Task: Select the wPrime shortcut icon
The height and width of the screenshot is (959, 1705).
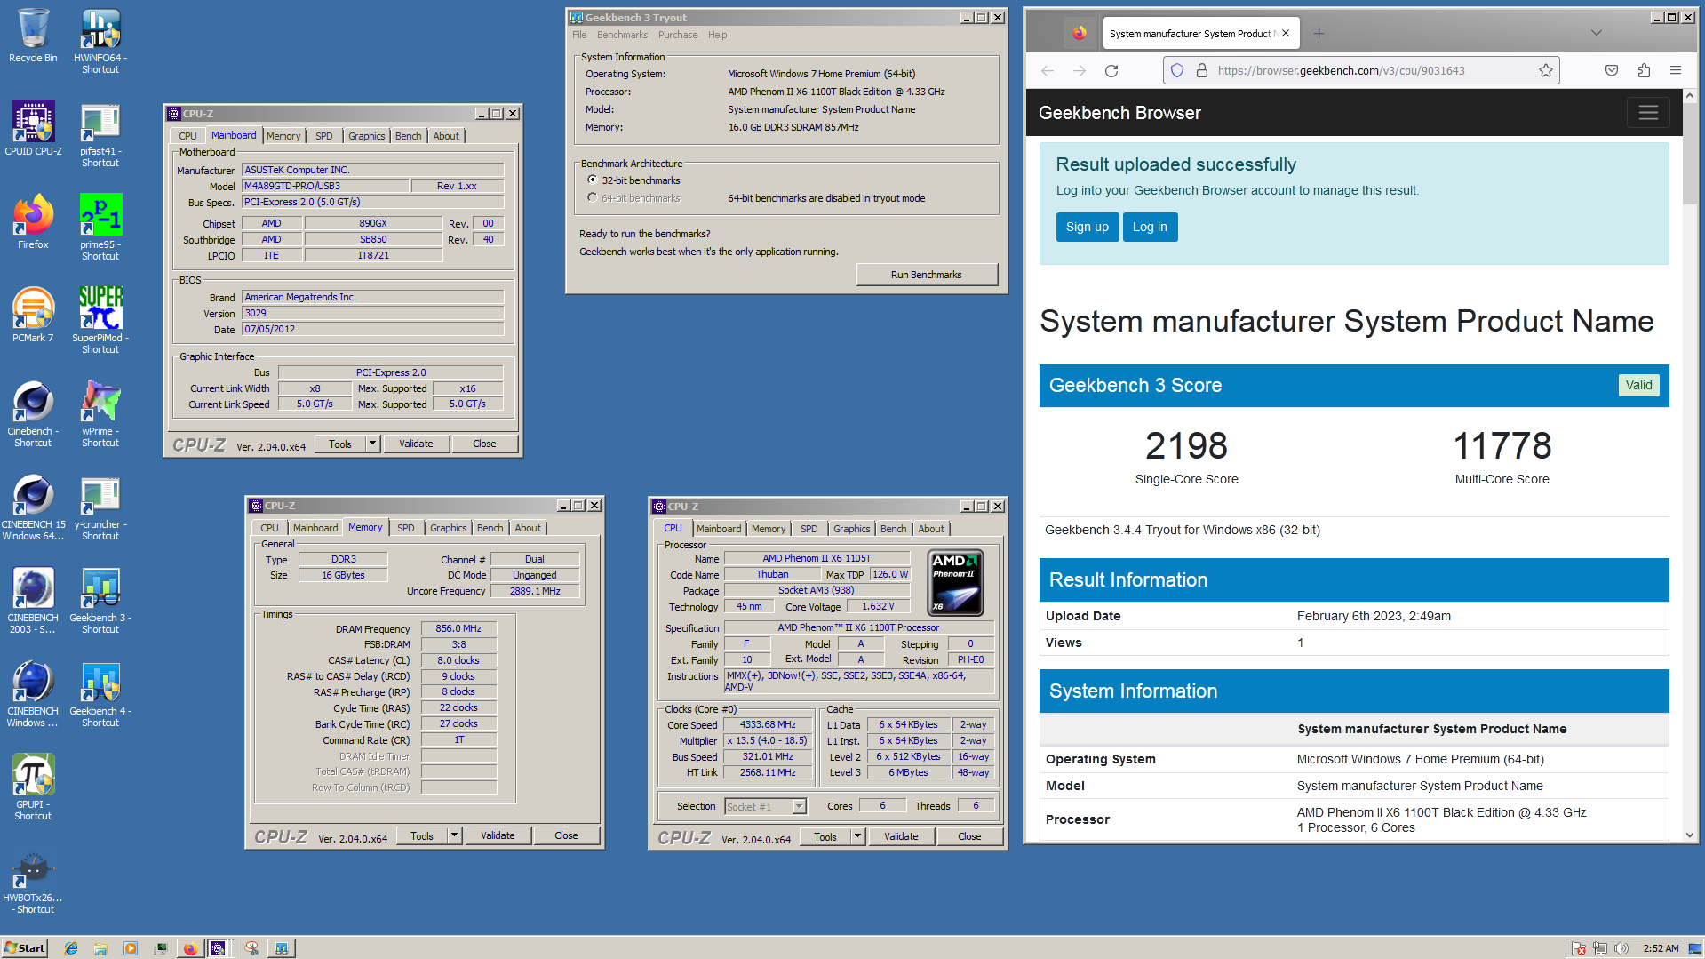Action: [100, 415]
